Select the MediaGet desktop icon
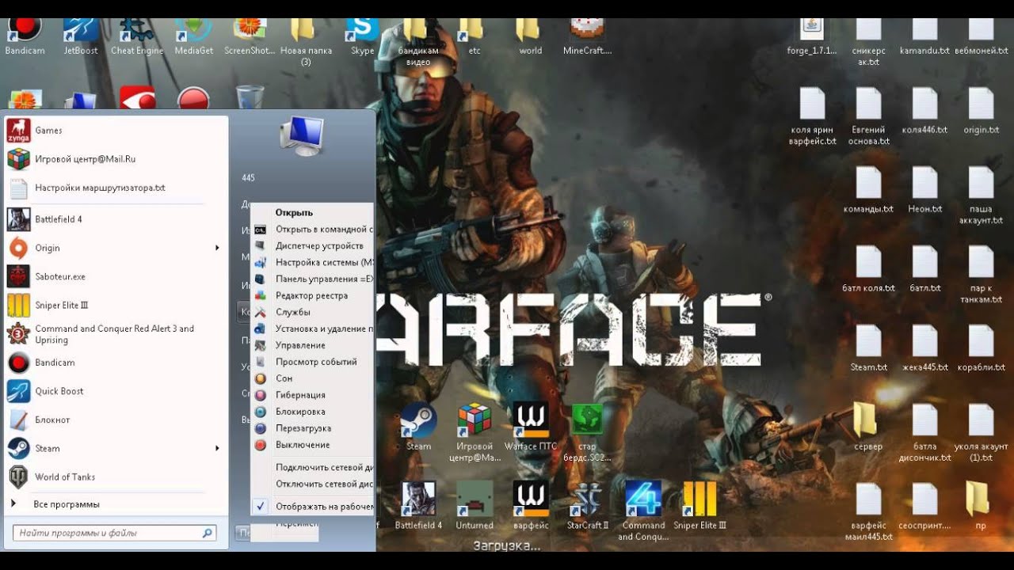1014x570 pixels. click(194, 36)
